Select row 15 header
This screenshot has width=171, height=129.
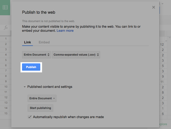point(6,114)
